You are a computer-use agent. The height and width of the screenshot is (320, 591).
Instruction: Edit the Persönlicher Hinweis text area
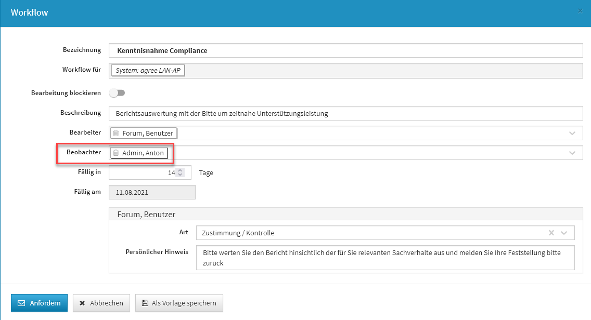coord(385,258)
